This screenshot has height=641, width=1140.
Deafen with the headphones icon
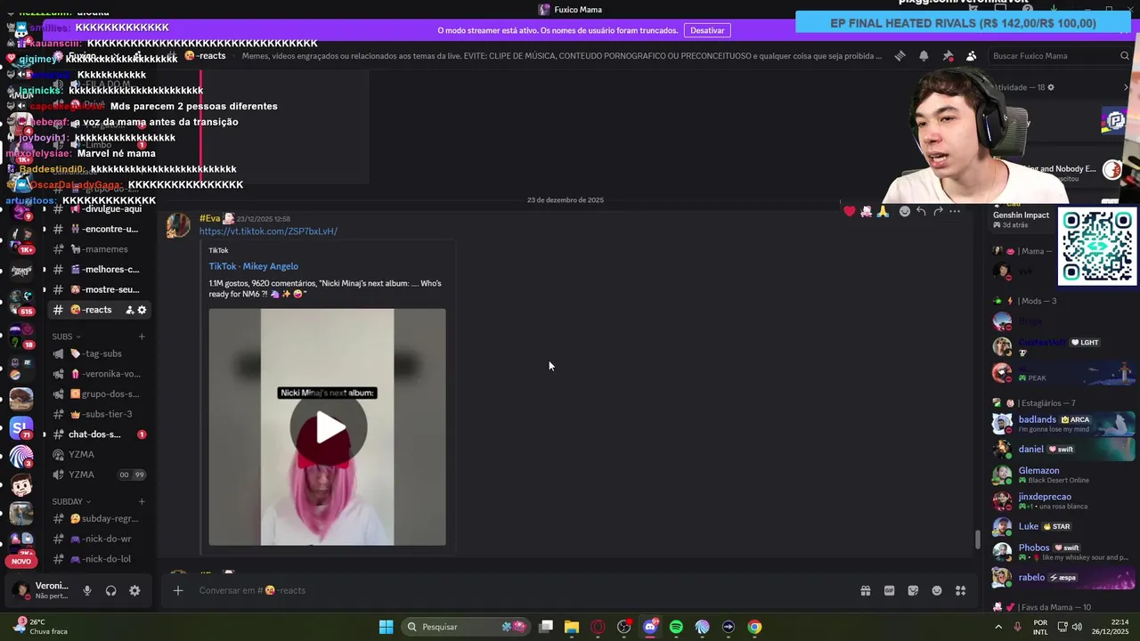click(110, 590)
